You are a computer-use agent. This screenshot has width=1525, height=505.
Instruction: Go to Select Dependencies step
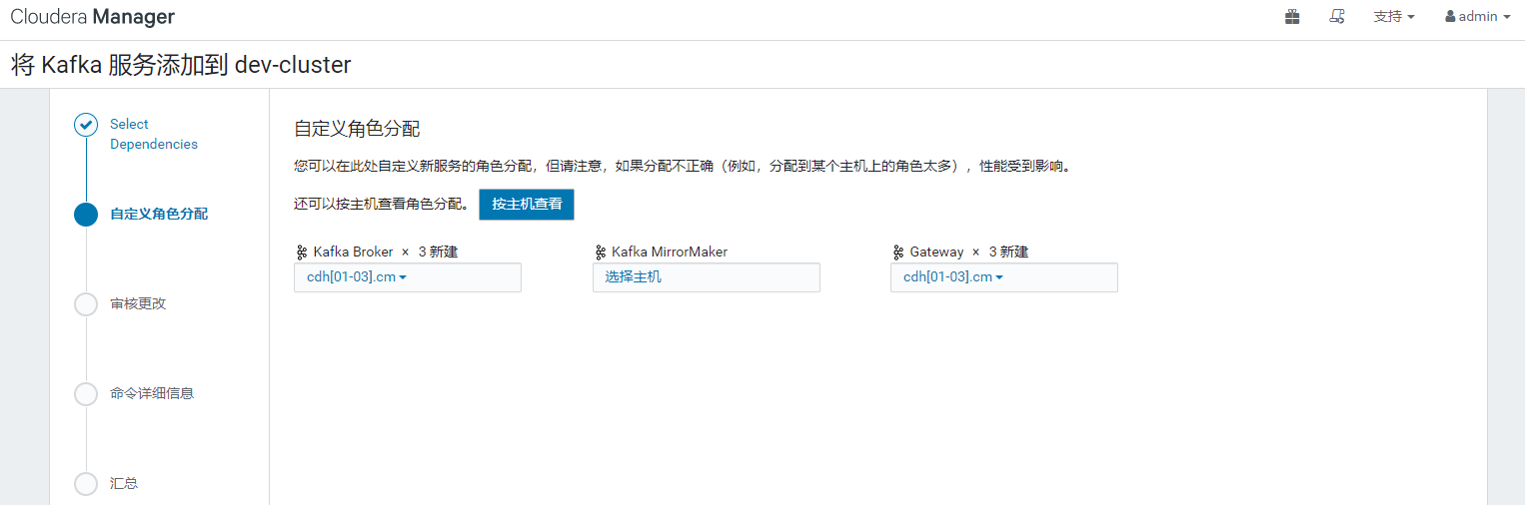pos(154,134)
